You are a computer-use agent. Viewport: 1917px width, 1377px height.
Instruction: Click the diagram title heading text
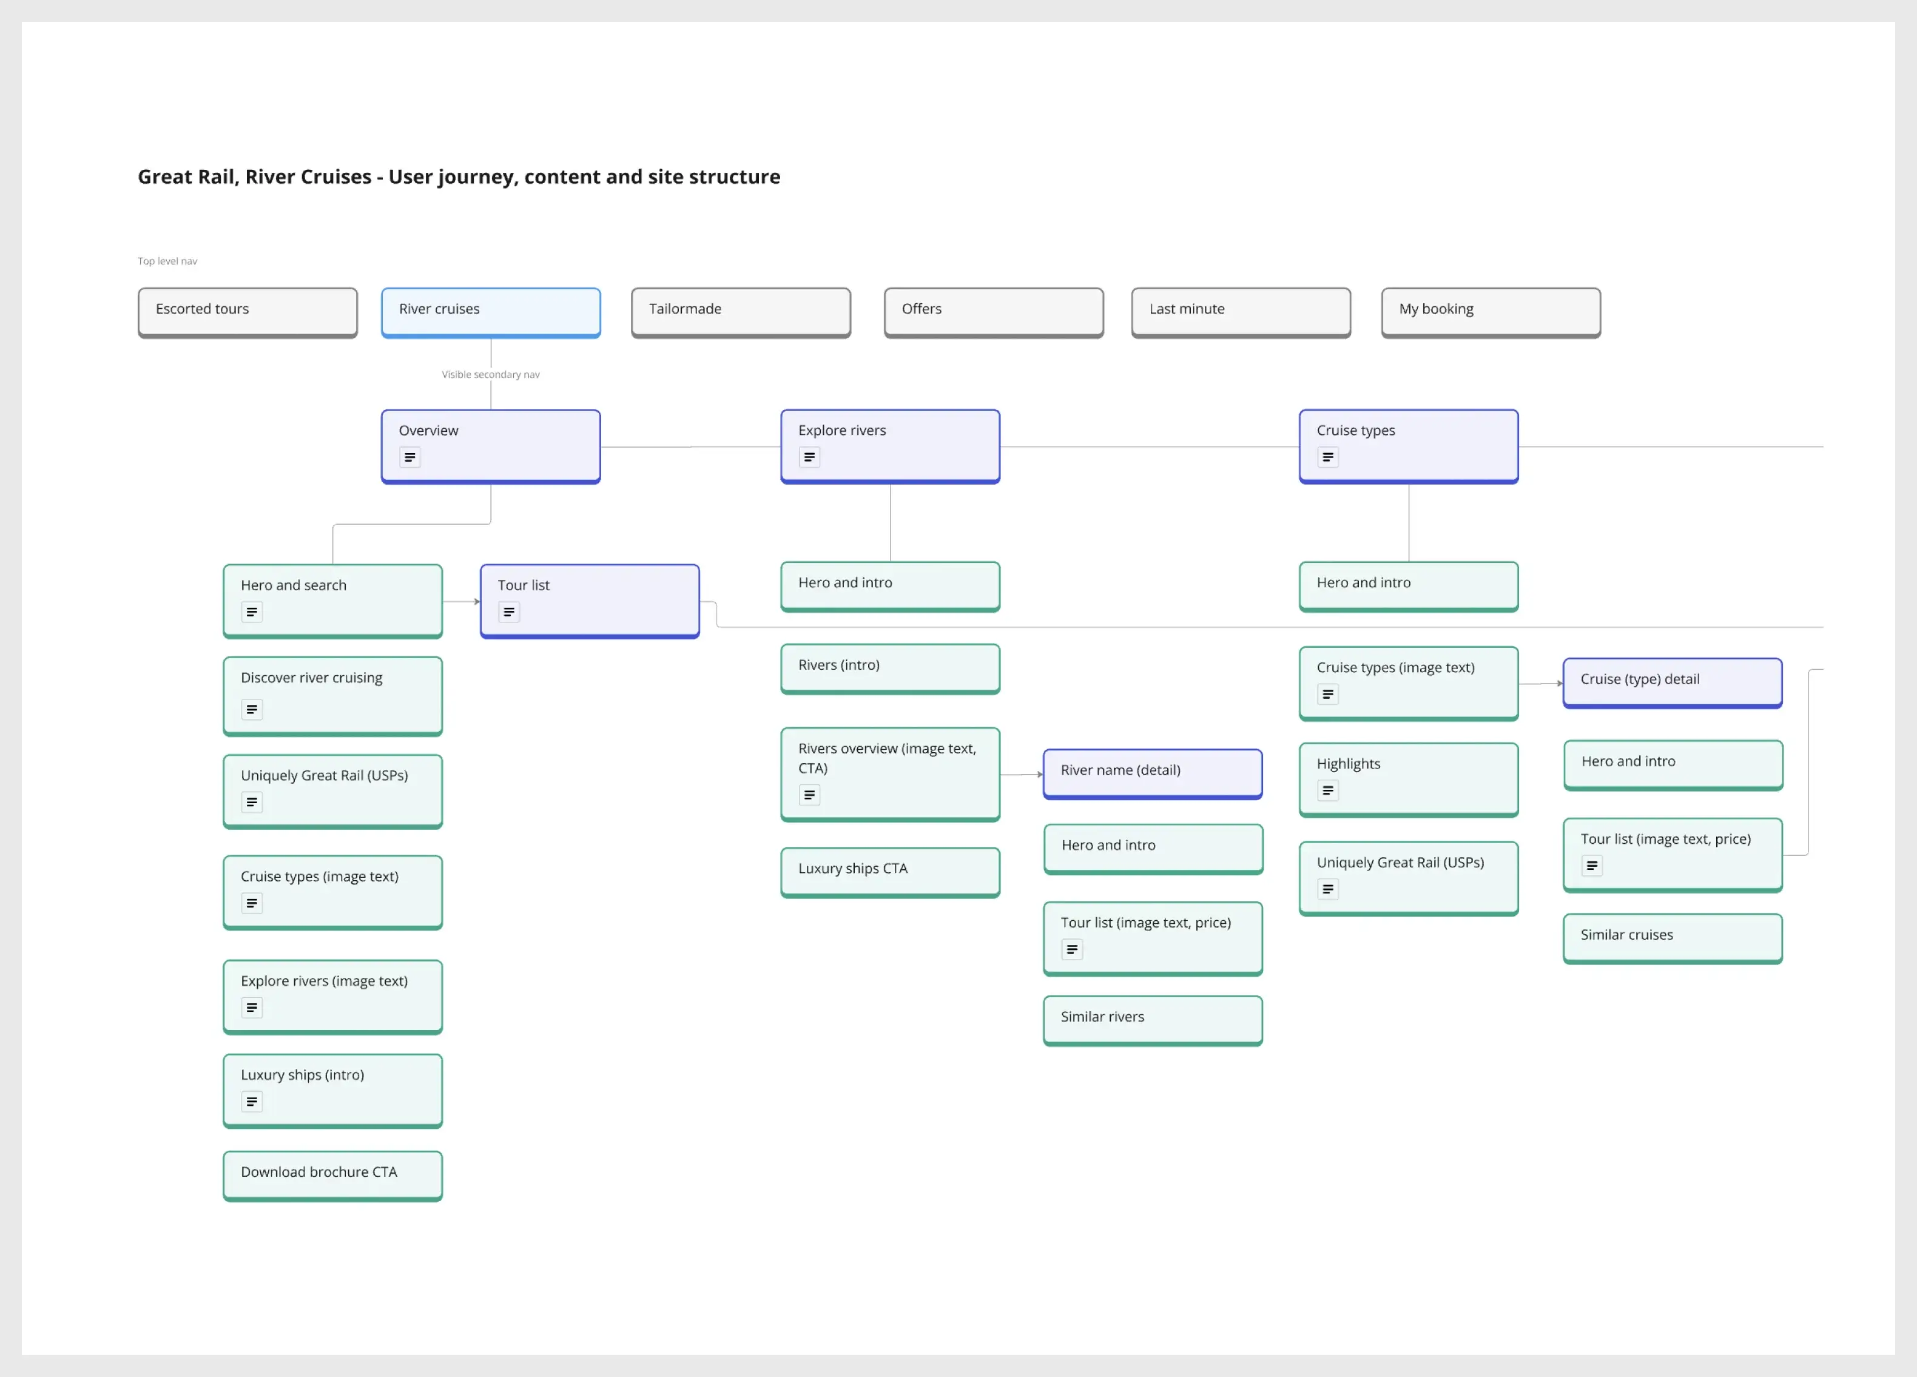[459, 177]
